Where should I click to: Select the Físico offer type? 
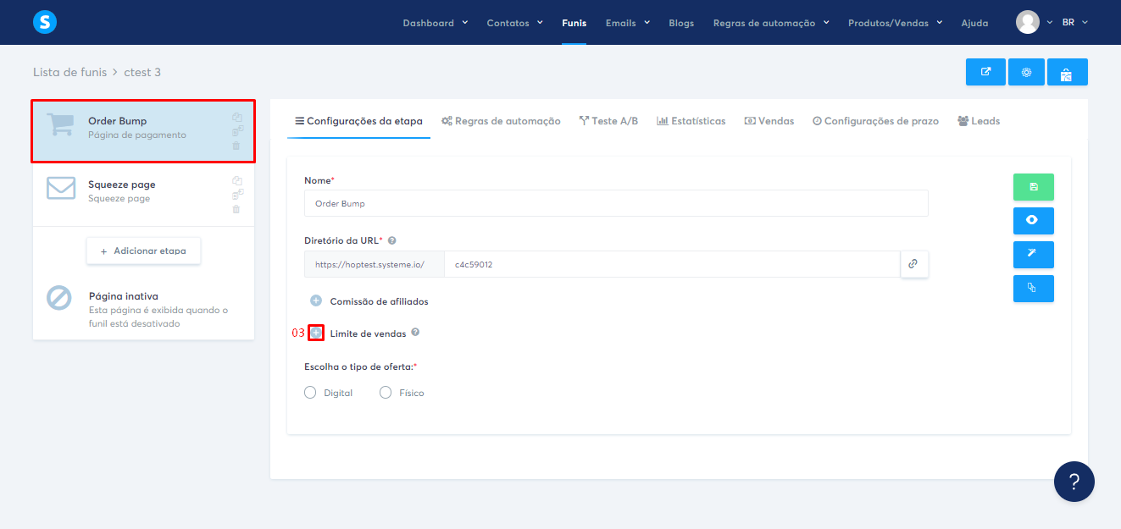point(386,392)
